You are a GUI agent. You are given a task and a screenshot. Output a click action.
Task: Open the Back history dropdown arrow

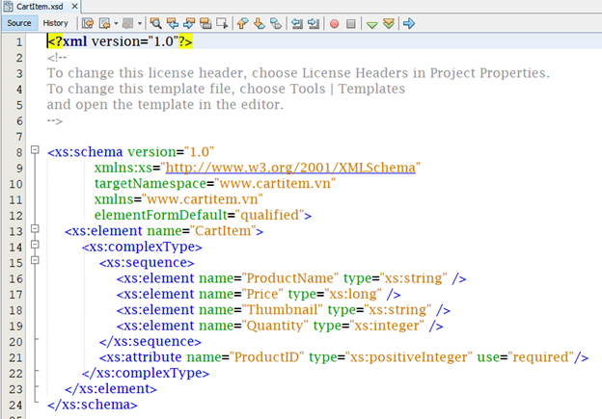pos(116,24)
